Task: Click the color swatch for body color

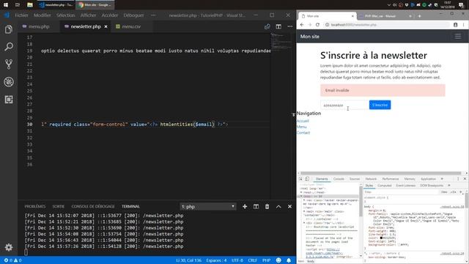Action: pos(381,238)
